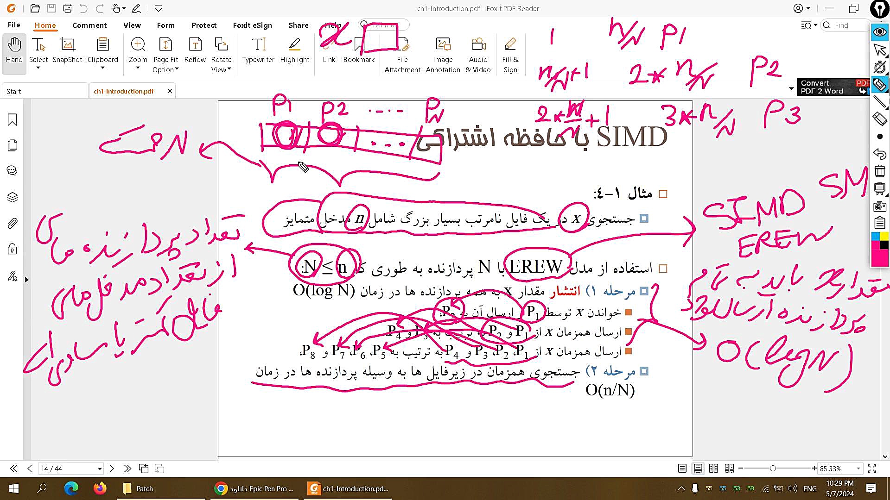
Task: Open the Pages thumbnail side panel
Action: click(x=13, y=145)
